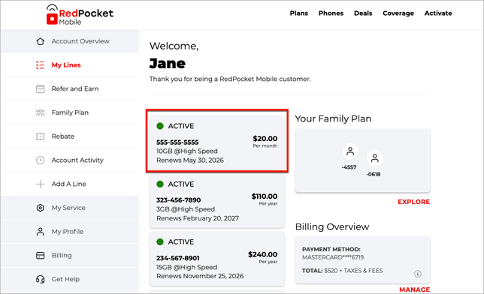The height and width of the screenshot is (294, 484).
Task: Click the RedPocket Mobile logo
Action: point(80,15)
